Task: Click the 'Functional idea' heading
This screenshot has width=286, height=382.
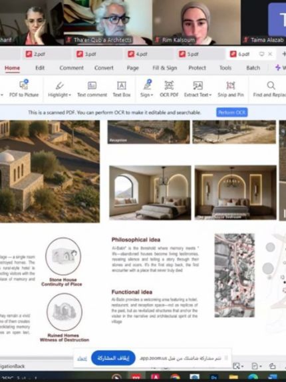Action: coord(132,292)
